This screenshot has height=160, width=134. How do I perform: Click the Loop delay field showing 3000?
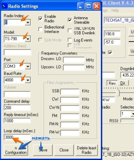click(x=17, y=137)
